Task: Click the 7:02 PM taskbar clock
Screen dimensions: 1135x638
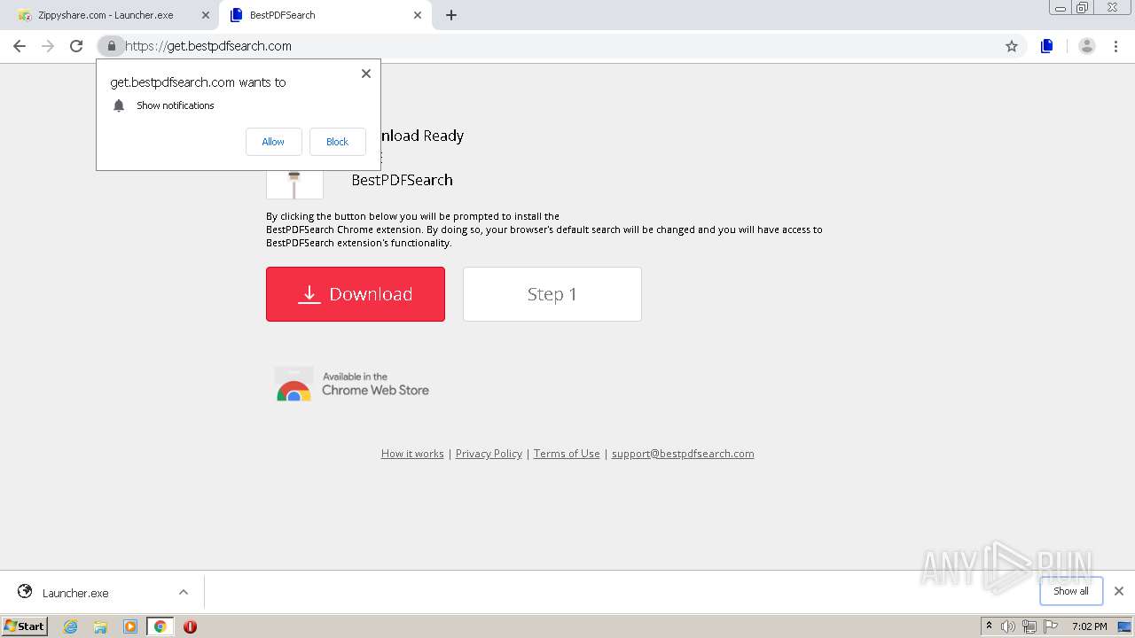Action: click(x=1089, y=626)
